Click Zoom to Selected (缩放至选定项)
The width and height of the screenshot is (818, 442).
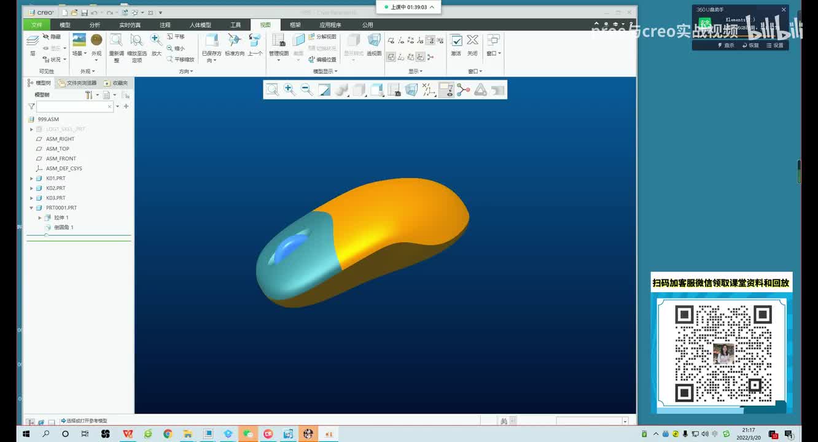coord(137,48)
